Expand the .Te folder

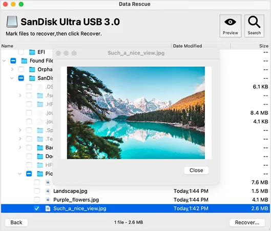(20, 139)
